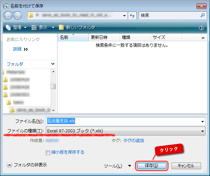Close the 名前を付けて保存 dialog
This screenshot has height=176, width=210.
(201, 6)
